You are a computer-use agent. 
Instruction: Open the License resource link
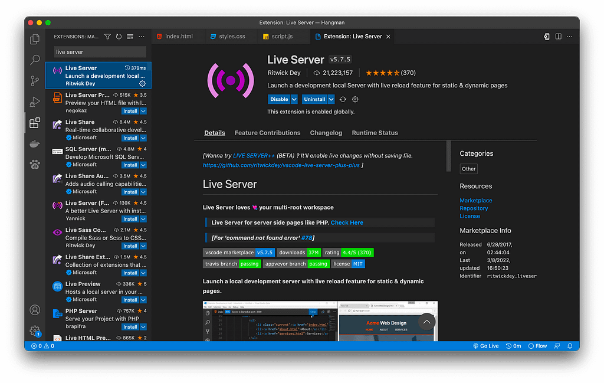(470, 216)
